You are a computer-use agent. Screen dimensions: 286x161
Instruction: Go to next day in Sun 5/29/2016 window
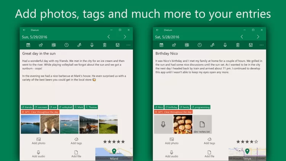coord(125,37)
